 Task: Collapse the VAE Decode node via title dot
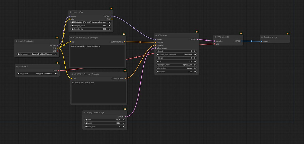[x=215, y=37]
